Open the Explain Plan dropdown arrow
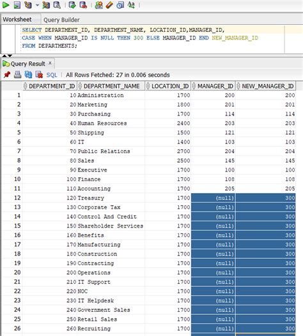 [37, 5]
